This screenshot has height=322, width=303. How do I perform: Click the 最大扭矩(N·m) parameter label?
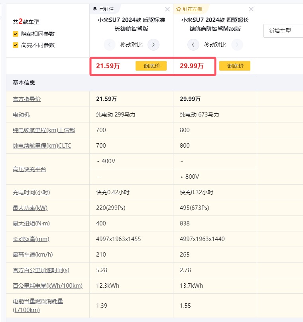31,223
